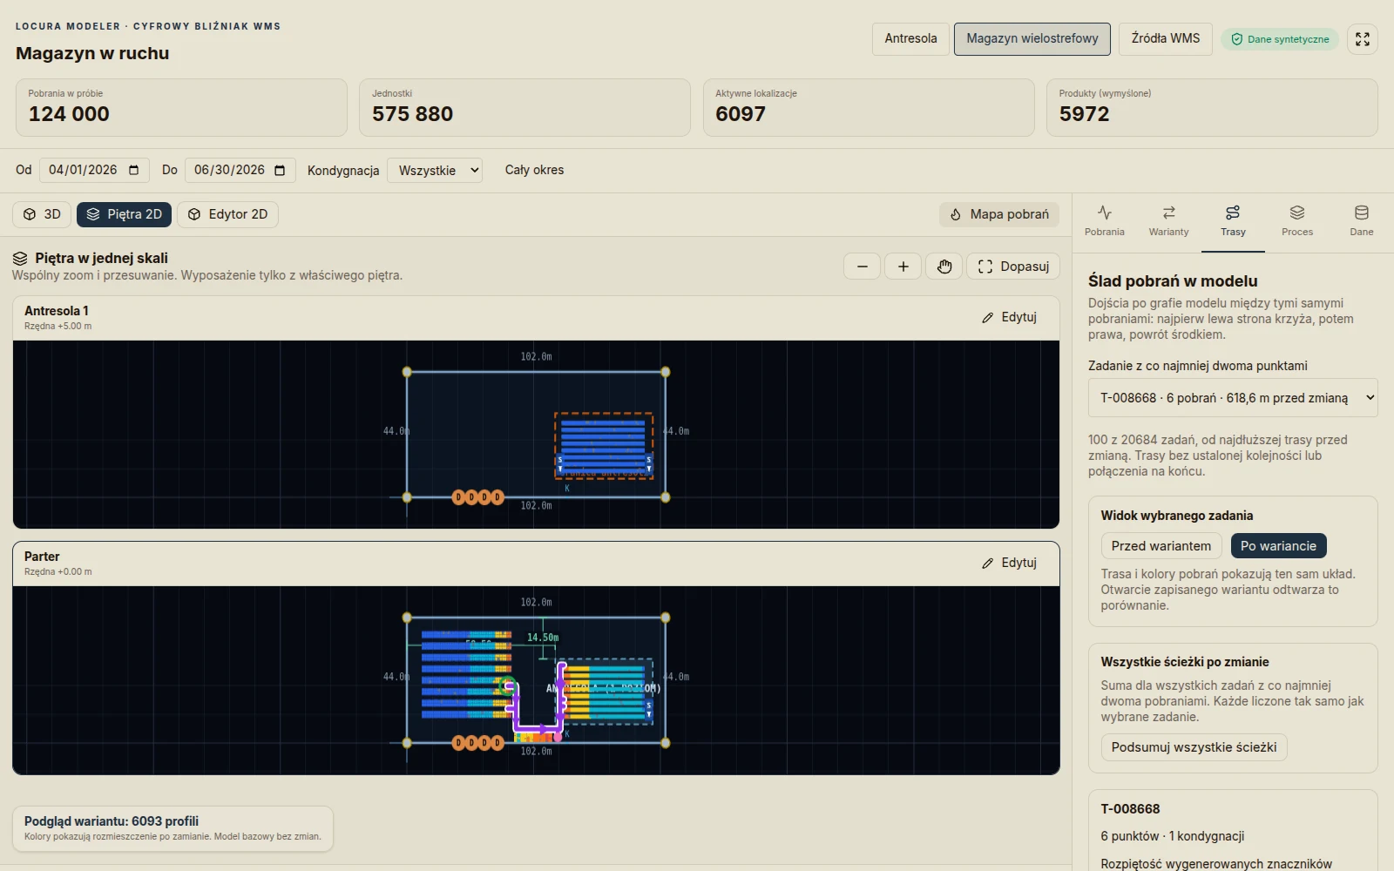
Task: Click the orange markers on the Antresola 1 floor
Action: 477,497
